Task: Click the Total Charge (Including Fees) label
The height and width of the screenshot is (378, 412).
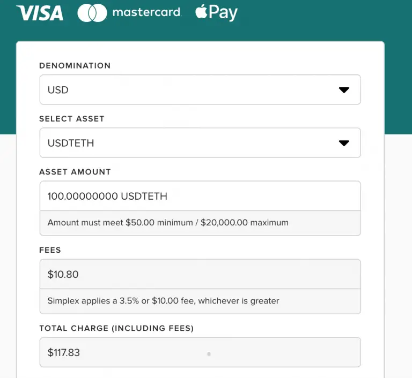Action: 116,328
